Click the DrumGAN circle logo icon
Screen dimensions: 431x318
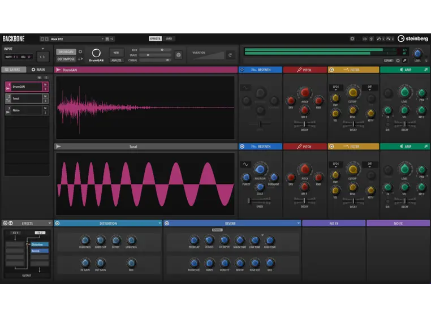(x=96, y=53)
